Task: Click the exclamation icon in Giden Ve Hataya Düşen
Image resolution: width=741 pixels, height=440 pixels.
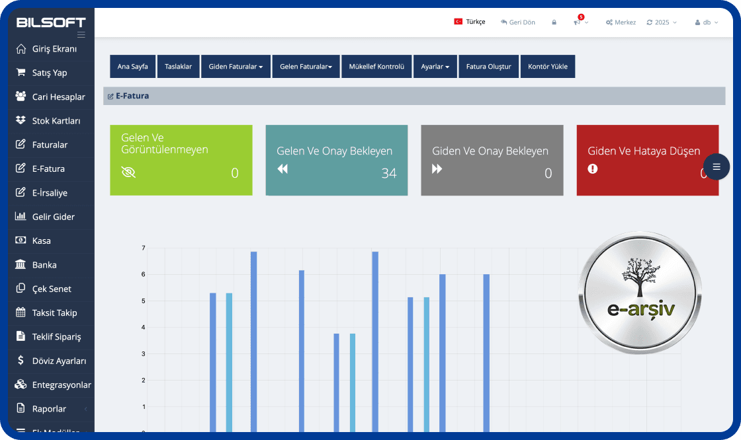Action: coord(593,168)
